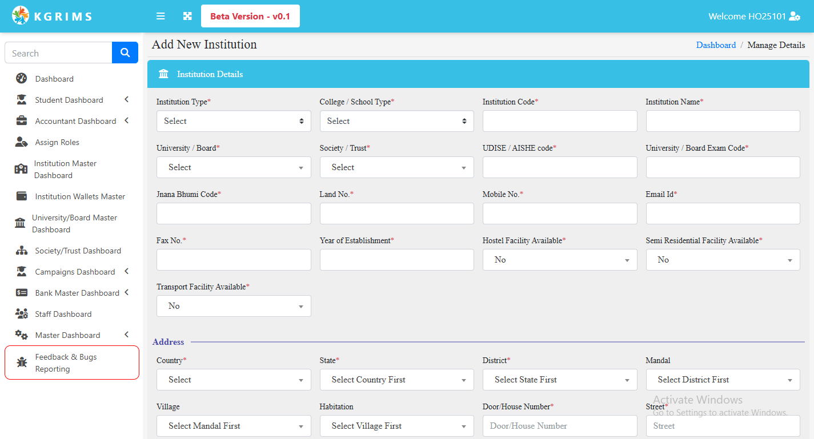This screenshot has height=439, width=814.
Task: Click the Dashboard breadcrumb link
Action: (x=716, y=45)
